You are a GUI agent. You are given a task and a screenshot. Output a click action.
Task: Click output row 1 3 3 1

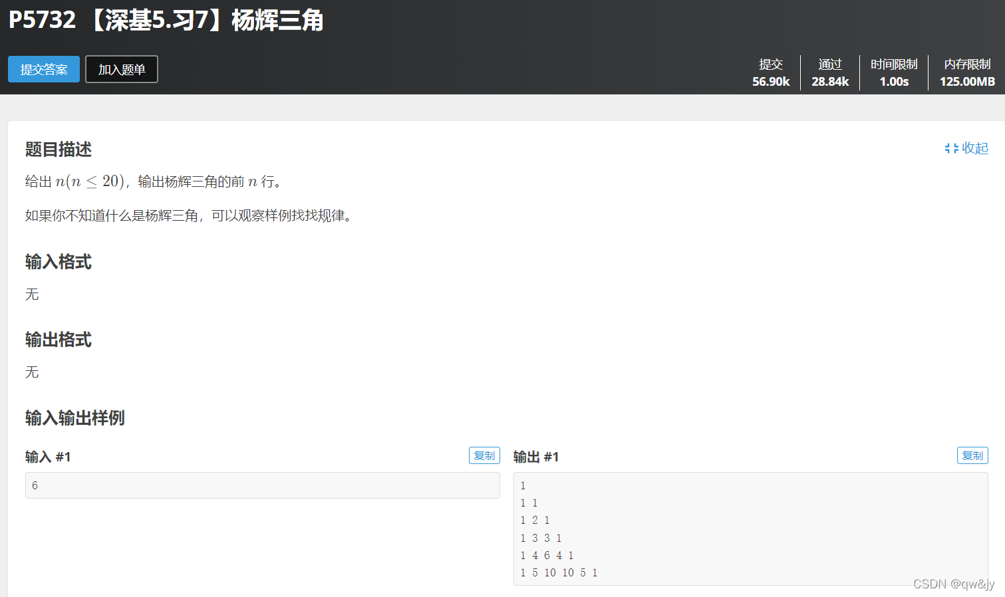(x=541, y=538)
